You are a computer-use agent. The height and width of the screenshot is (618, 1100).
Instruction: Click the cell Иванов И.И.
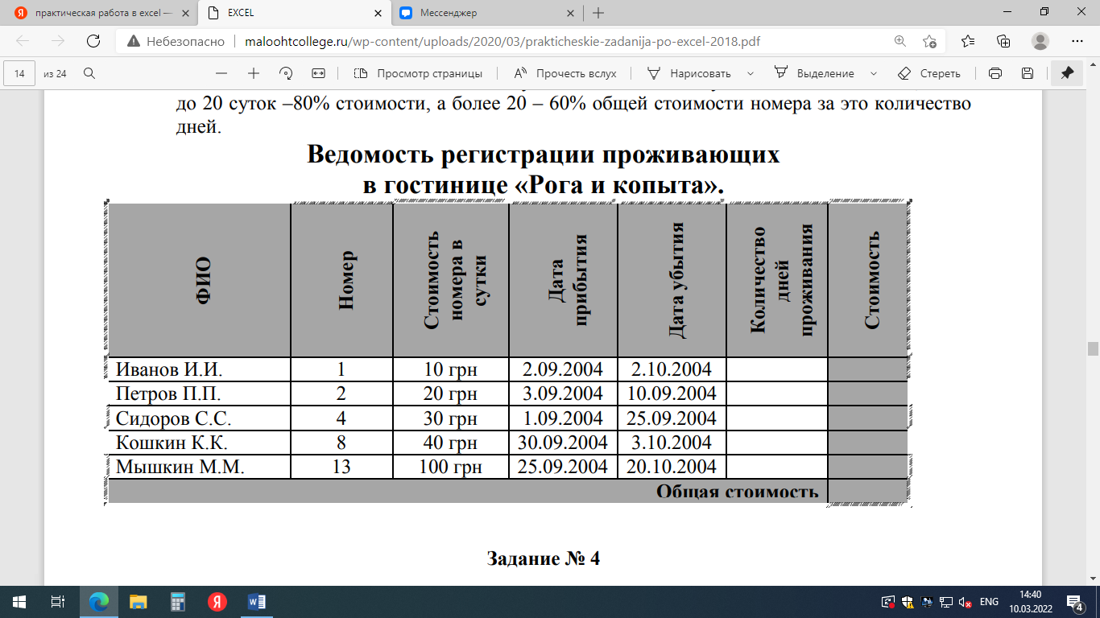[199, 369]
